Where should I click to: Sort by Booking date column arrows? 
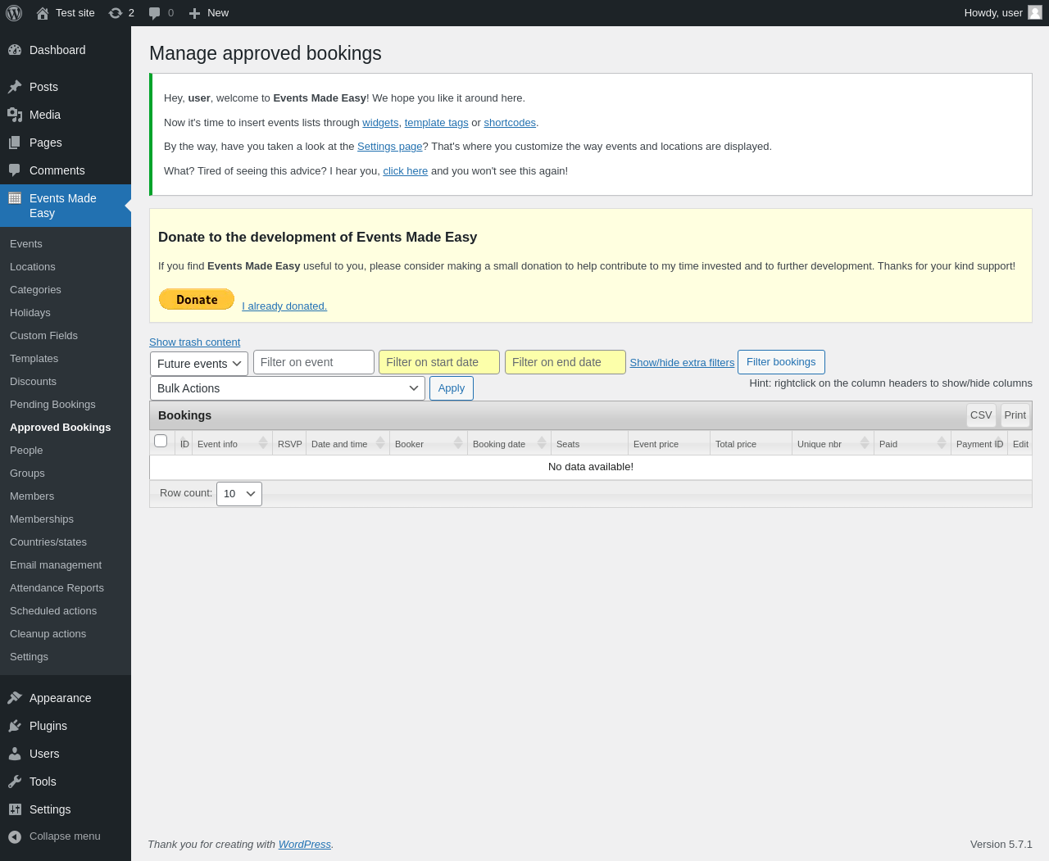pyautogui.click(x=542, y=443)
